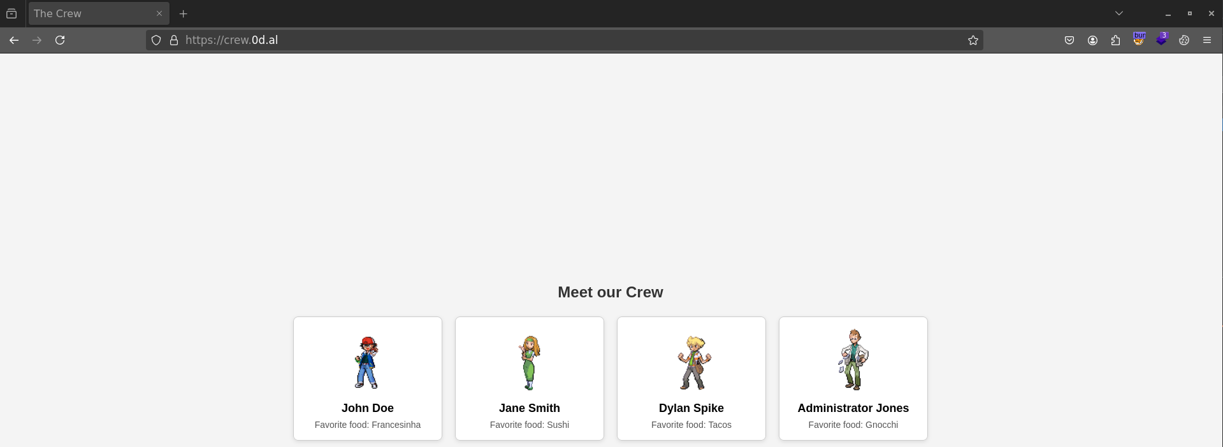Open the tracking protection shield icon
This screenshot has height=447, width=1223.
click(156, 40)
